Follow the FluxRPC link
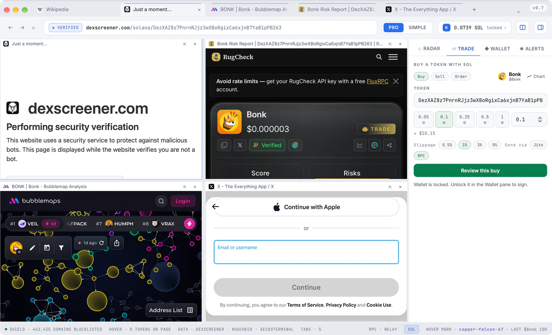The height and width of the screenshot is (335, 552). 377,81
